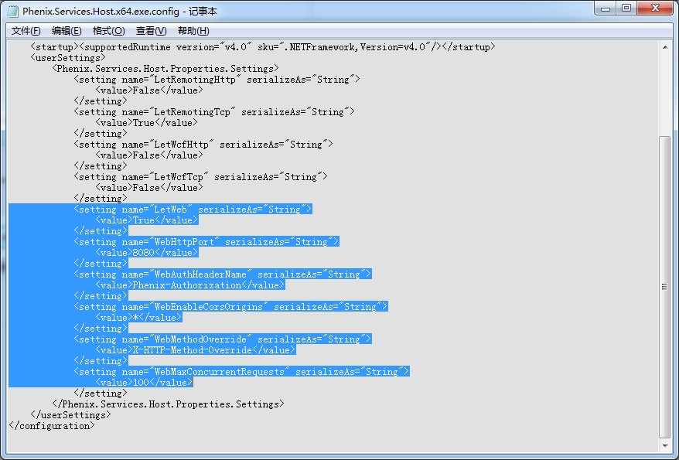Click the WebHttpPort setting line
679x460 pixels.
tap(206, 241)
